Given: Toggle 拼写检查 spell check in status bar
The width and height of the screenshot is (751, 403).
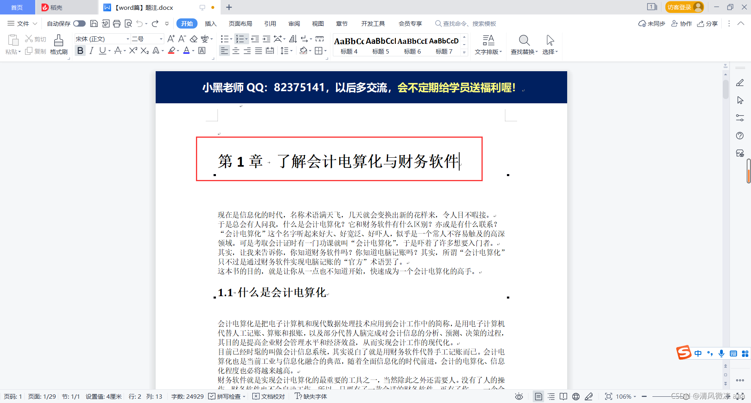Looking at the screenshot, I should (226, 396).
